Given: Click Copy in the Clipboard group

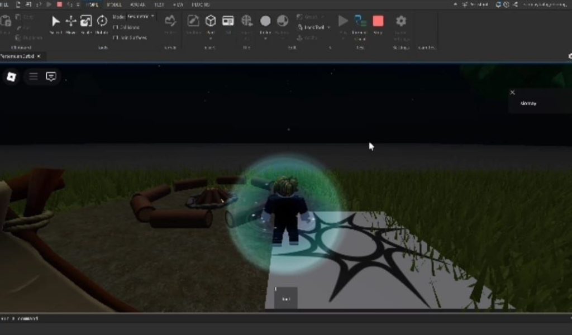Looking at the screenshot, I should tap(25, 17).
